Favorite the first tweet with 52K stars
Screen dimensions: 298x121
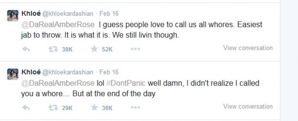click(95, 49)
